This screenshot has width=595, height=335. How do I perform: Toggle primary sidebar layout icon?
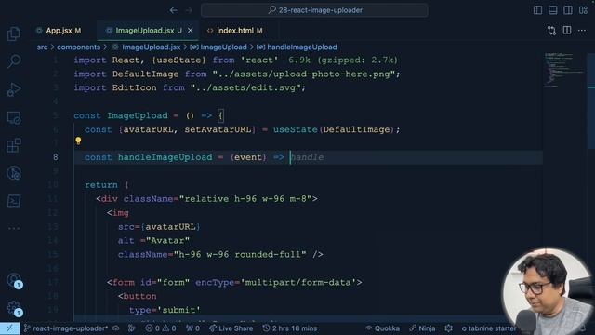click(537, 10)
